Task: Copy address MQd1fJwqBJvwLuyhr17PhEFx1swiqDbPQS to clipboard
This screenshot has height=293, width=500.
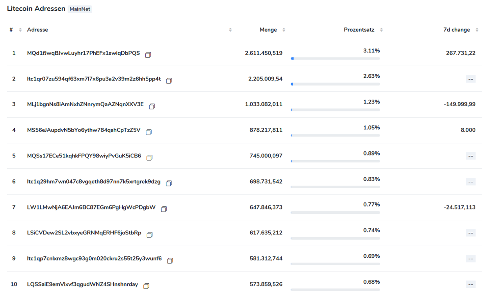Action: pyautogui.click(x=148, y=55)
